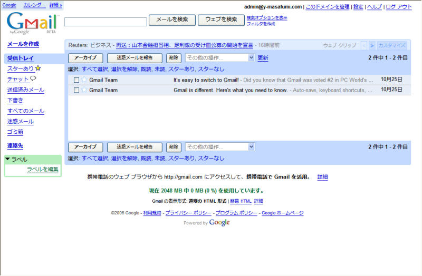Screen dimensions: 422x276
Task: Star the "It's easy to switch to Gmail!" message
Action: click(x=84, y=80)
